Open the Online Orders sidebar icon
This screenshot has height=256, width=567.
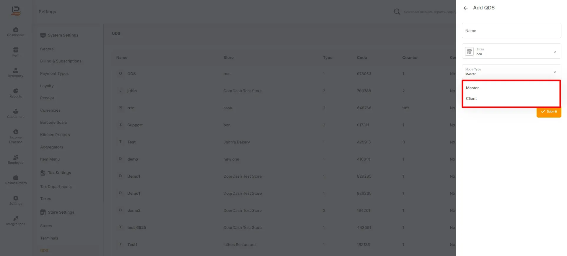point(16,178)
